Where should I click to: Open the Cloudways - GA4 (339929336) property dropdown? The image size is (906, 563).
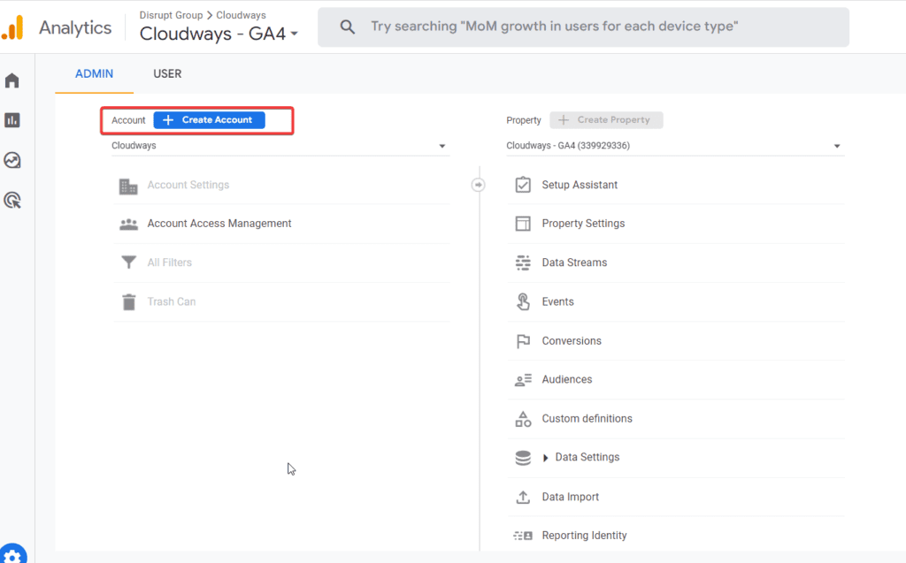coord(675,146)
